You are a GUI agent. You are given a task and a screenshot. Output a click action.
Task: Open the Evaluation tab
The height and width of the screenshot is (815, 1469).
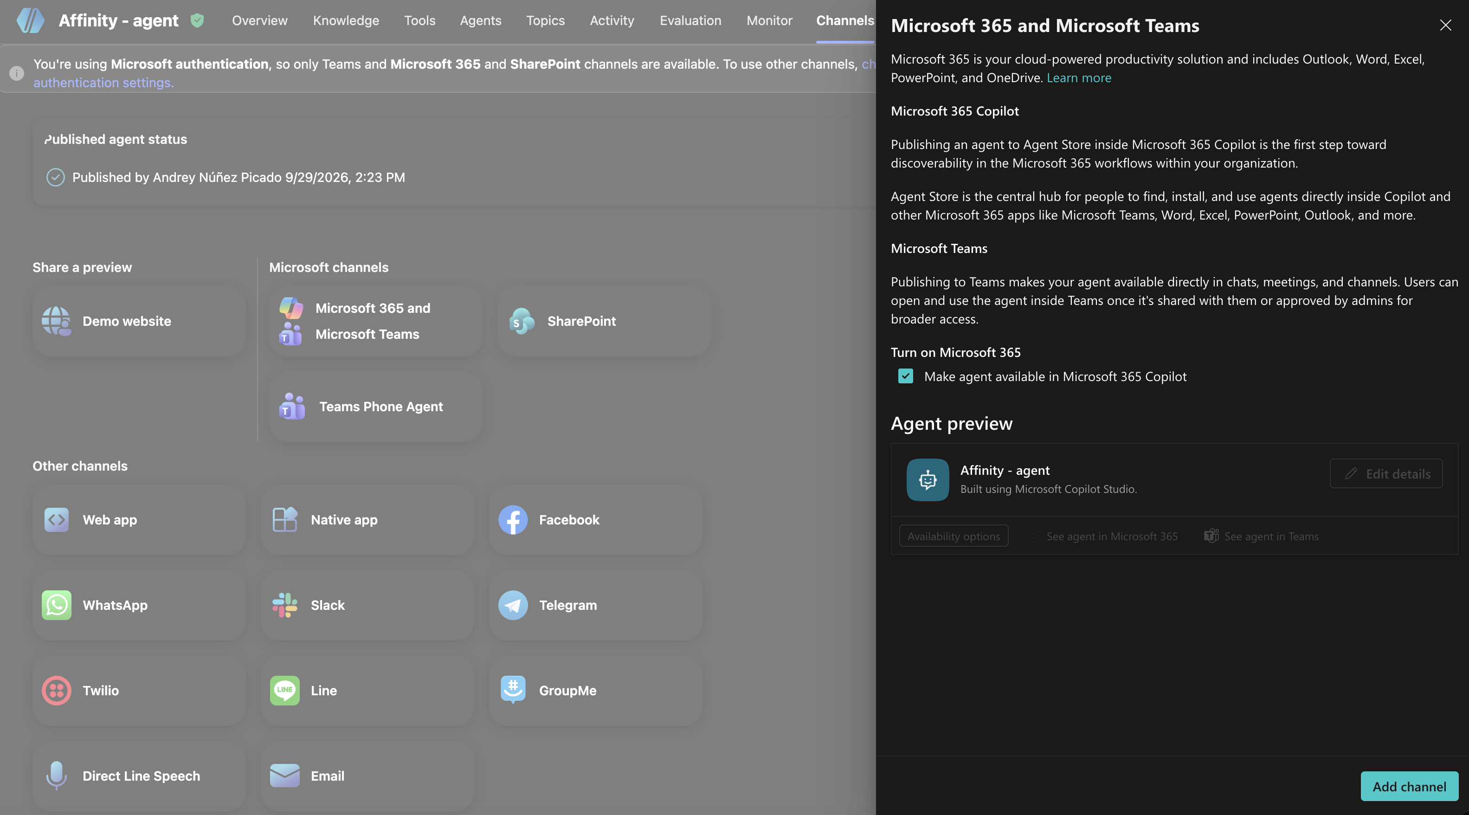(x=690, y=20)
